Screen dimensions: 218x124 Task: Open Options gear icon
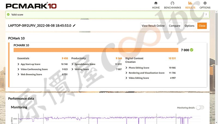[205, 3]
